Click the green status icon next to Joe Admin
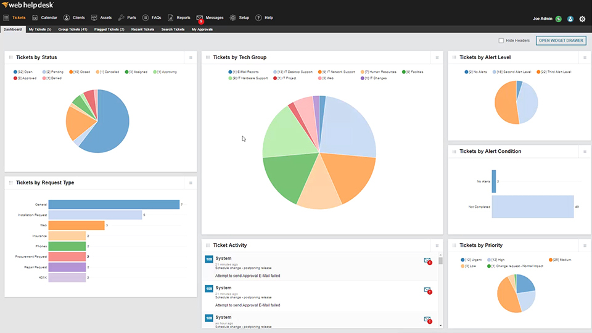The image size is (592, 333). point(559,19)
